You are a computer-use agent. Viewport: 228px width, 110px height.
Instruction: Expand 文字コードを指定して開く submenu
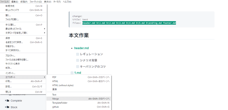(x=23, y=33)
